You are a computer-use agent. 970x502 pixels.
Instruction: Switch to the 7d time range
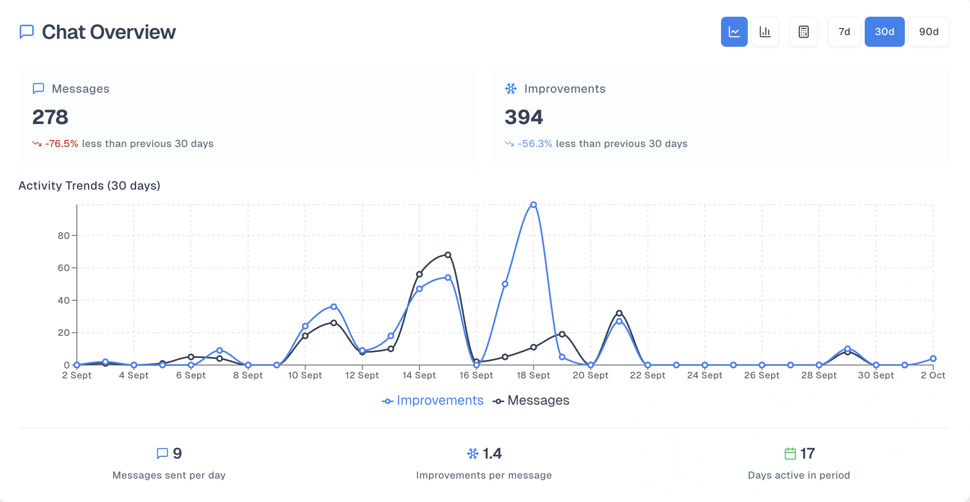[x=844, y=31]
